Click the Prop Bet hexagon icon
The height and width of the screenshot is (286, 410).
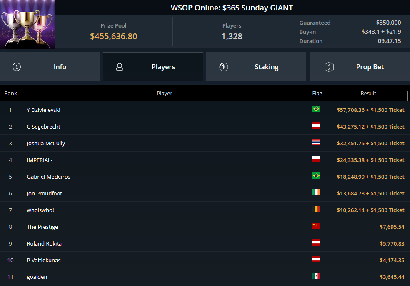click(x=329, y=67)
